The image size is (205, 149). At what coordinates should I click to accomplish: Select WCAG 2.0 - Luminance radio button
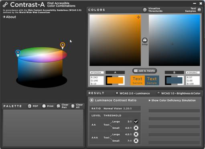(117, 93)
